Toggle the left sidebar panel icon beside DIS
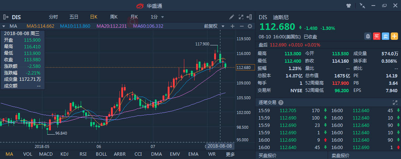401x159 pixels. point(6,17)
